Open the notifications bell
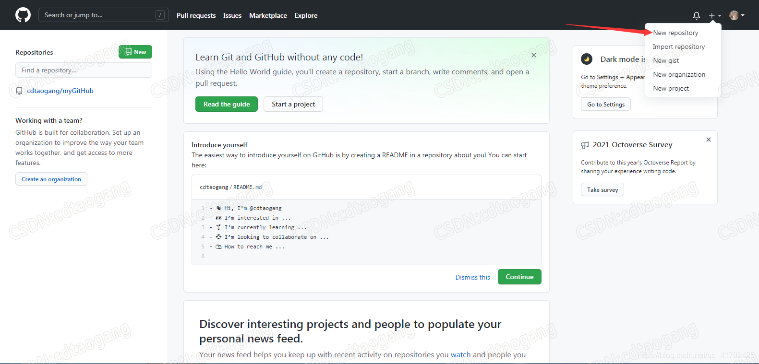Viewport: 759px width, 364px height. tap(697, 15)
